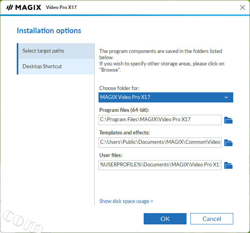Cancel the installation options
The height and width of the screenshot is (233, 250).
pos(212,219)
